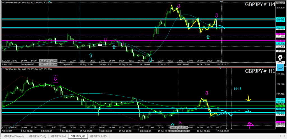Select the yellow hand-drawn symbol in H1 chart

coord(248,98)
